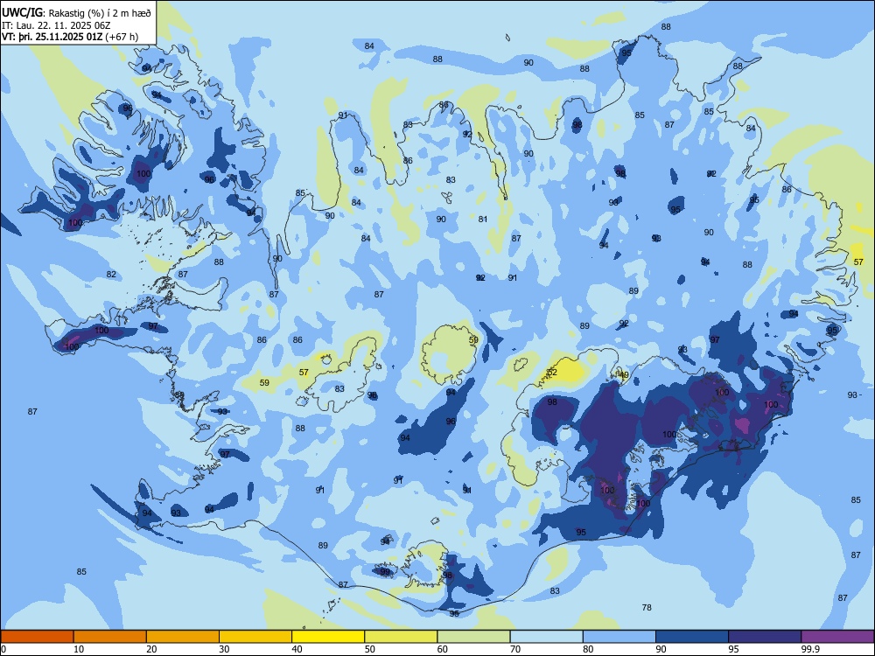
Task: Click the 0–10 dark orange legend swatch
Action: click(37, 637)
